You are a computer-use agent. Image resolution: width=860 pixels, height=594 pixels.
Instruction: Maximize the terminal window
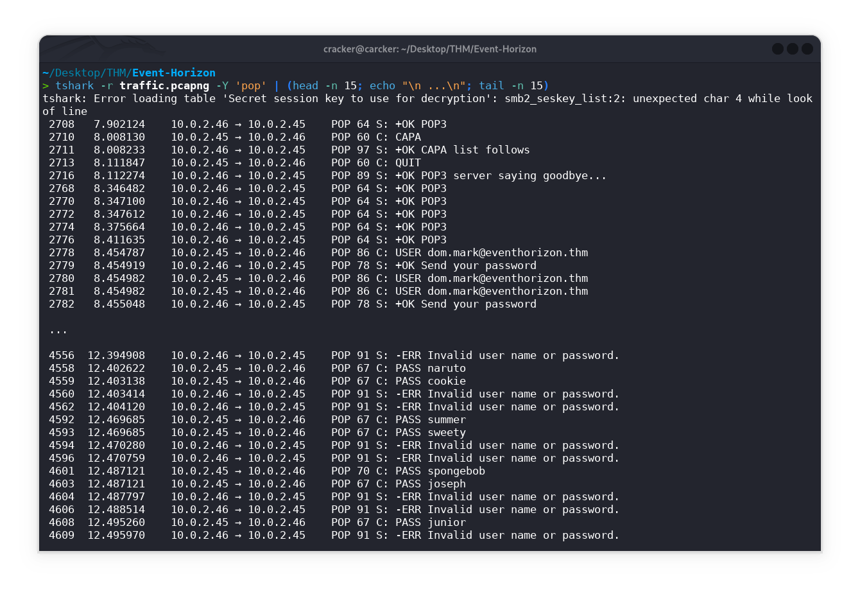click(793, 49)
